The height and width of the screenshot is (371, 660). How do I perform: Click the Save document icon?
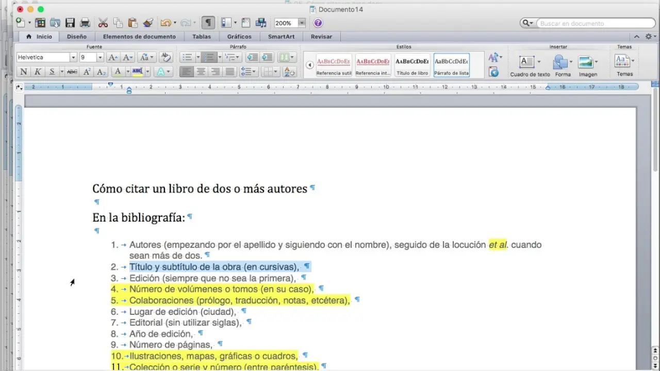point(70,23)
